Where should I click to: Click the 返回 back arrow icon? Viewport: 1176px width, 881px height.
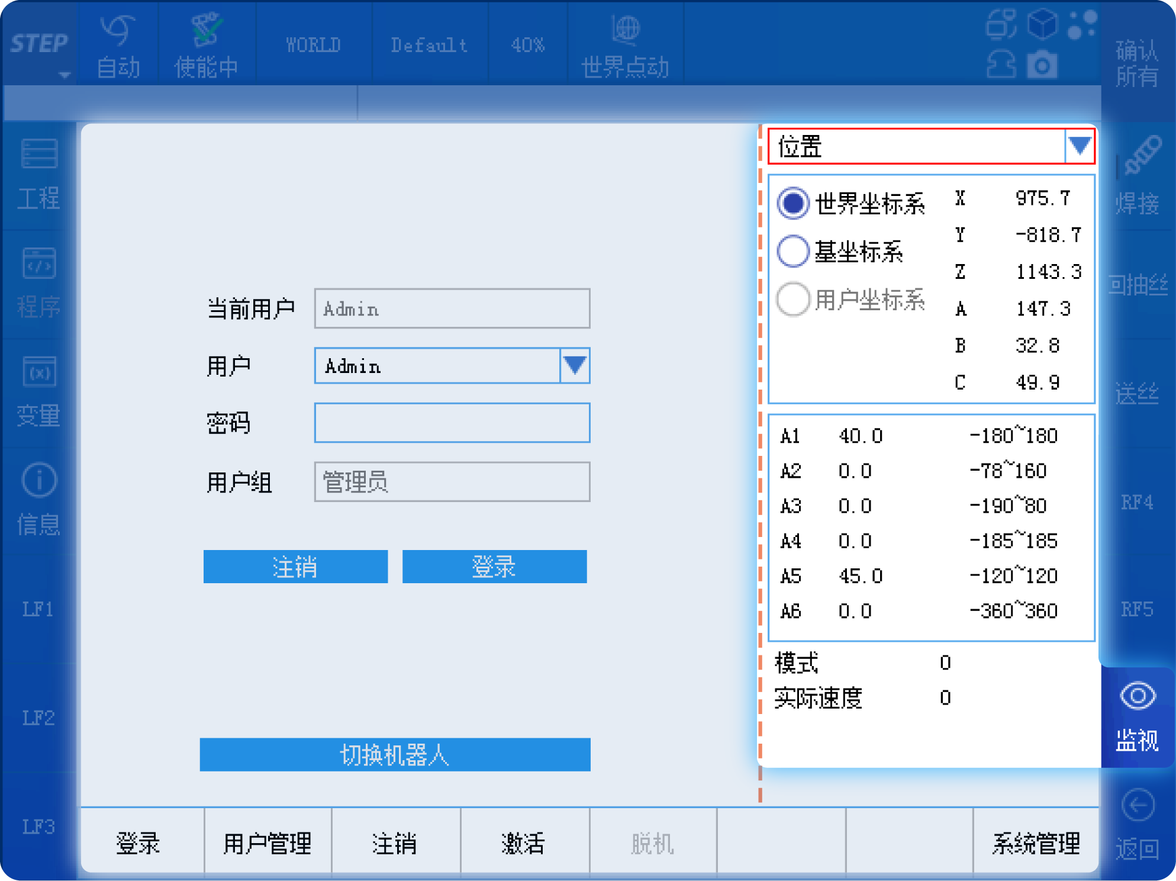tap(1138, 805)
